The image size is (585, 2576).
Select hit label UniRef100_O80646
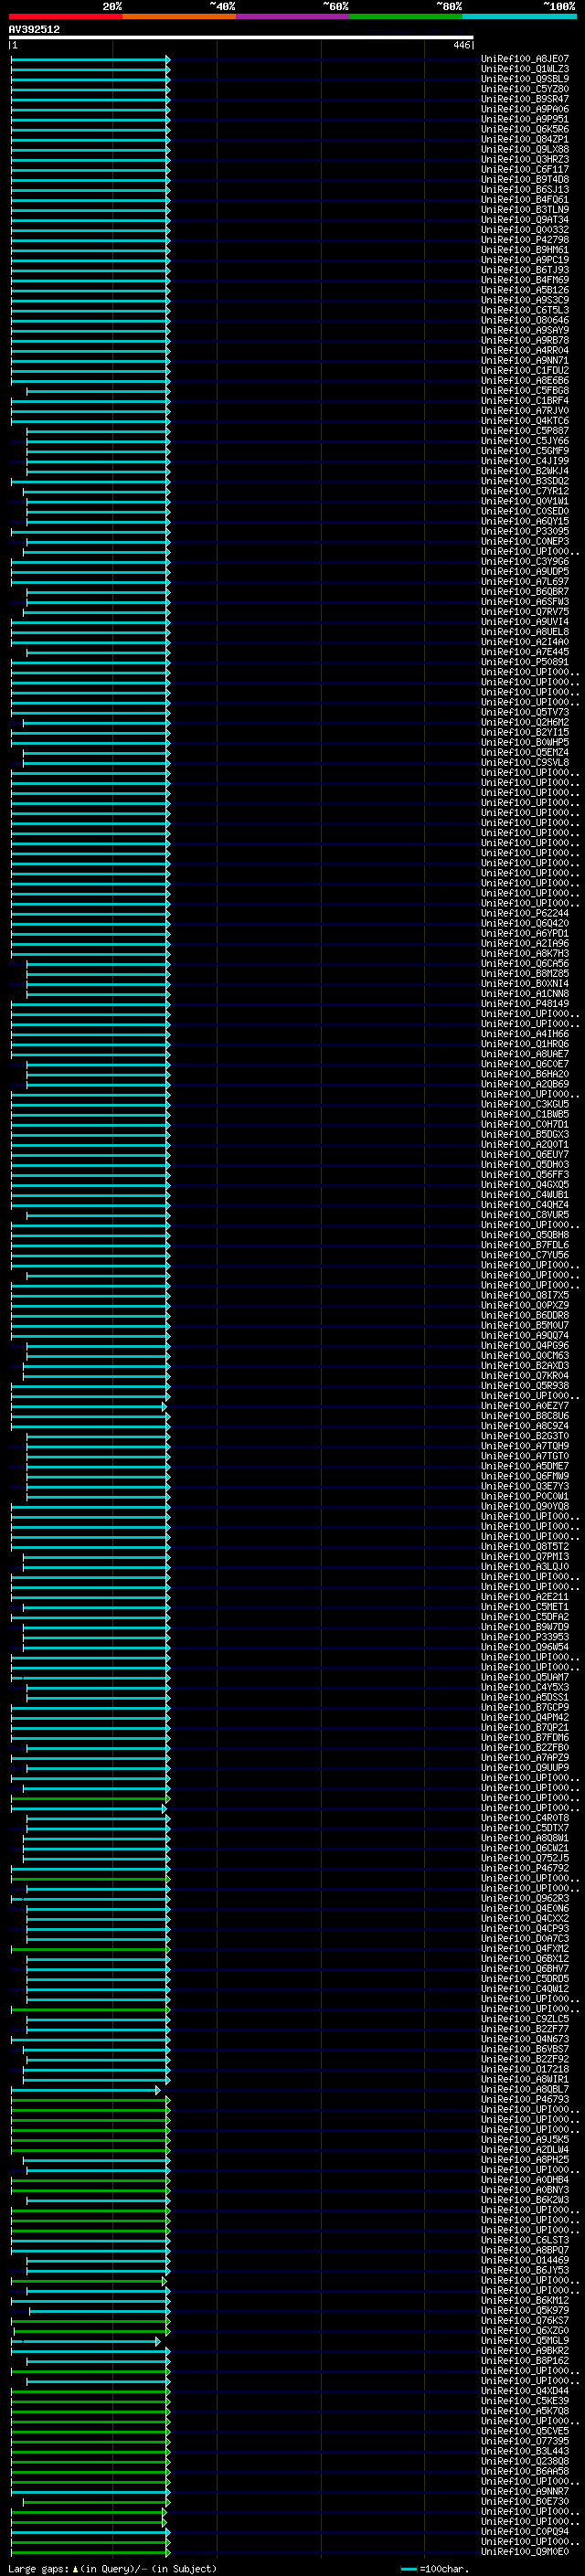(525, 320)
